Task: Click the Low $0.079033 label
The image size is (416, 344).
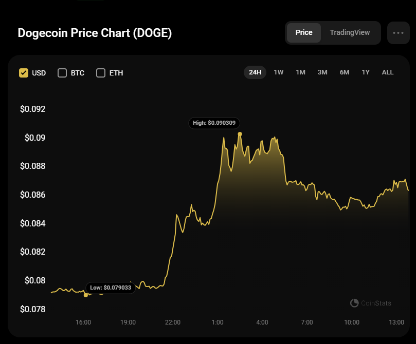Action: pyautogui.click(x=110, y=288)
